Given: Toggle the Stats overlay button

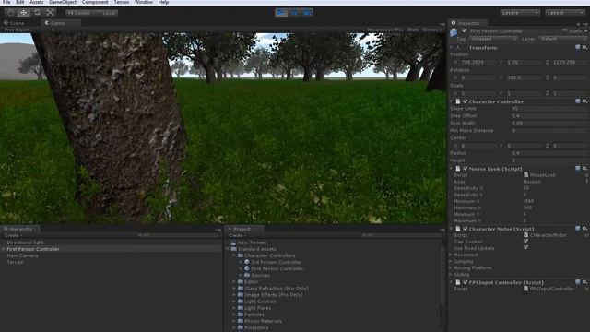Looking at the screenshot, I should point(413,30).
